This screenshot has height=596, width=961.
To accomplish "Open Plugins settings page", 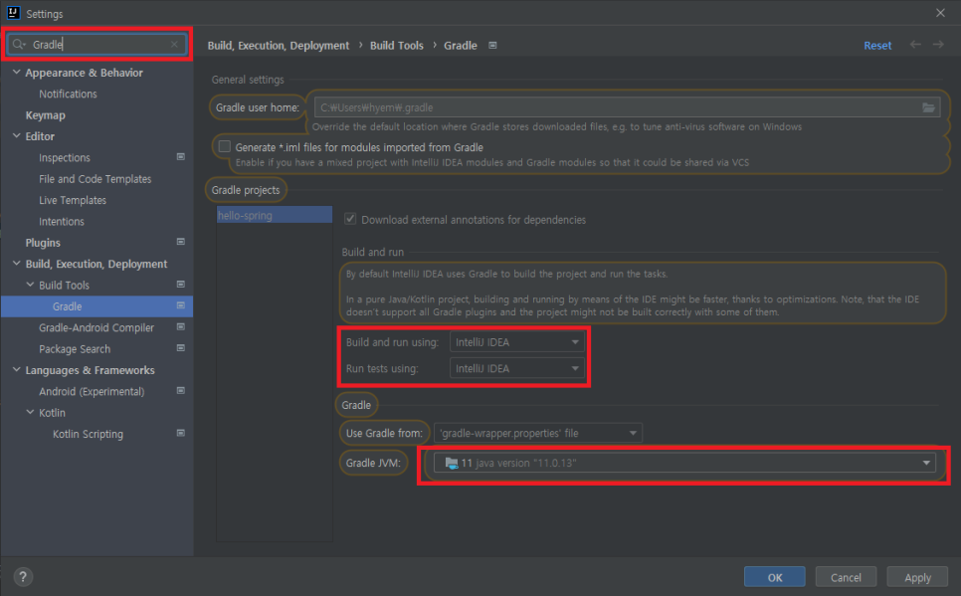I will pos(43,243).
